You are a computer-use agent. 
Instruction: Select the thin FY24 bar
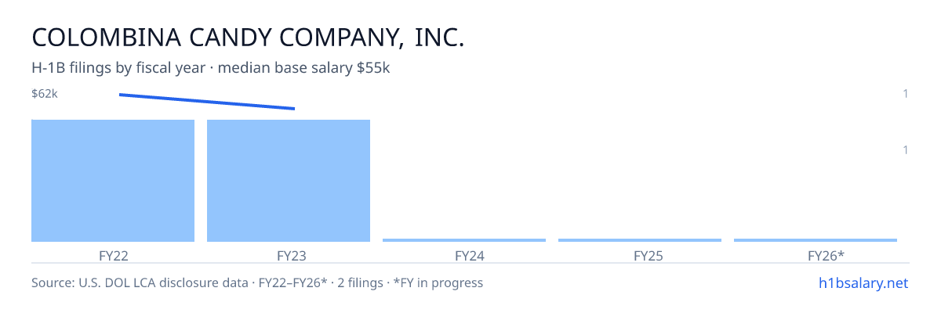[x=464, y=240]
